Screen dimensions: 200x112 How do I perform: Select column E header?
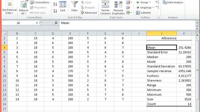tap(70, 34)
